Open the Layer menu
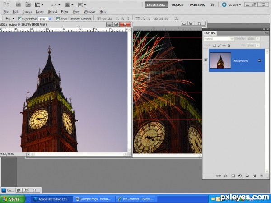This screenshot has width=271, height=203. [x=40, y=12]
